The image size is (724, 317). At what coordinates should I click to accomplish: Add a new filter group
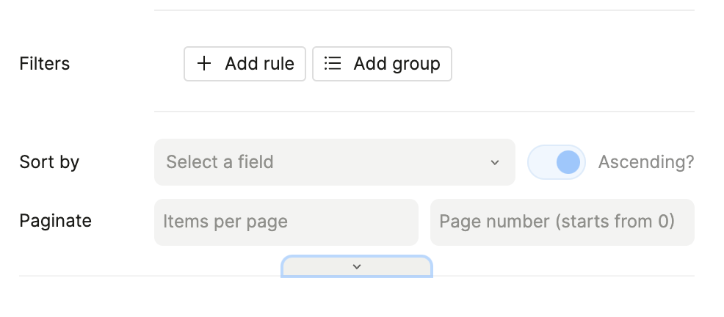tap(382, 64)
